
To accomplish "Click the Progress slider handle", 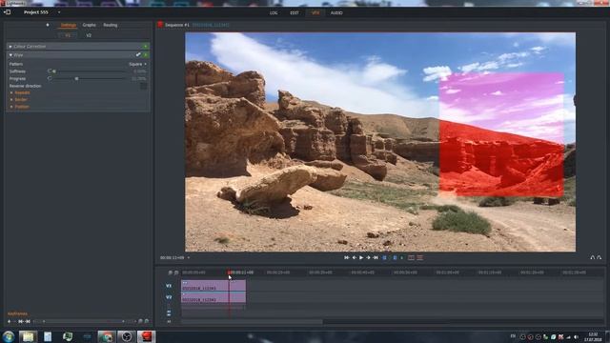I will (76, 78).
